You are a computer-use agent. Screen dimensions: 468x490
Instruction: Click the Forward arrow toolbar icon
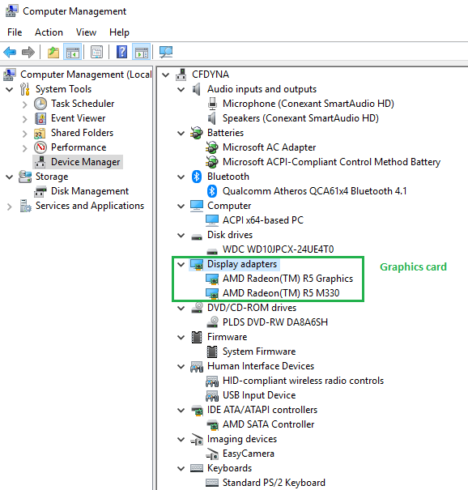click(28, 52)
